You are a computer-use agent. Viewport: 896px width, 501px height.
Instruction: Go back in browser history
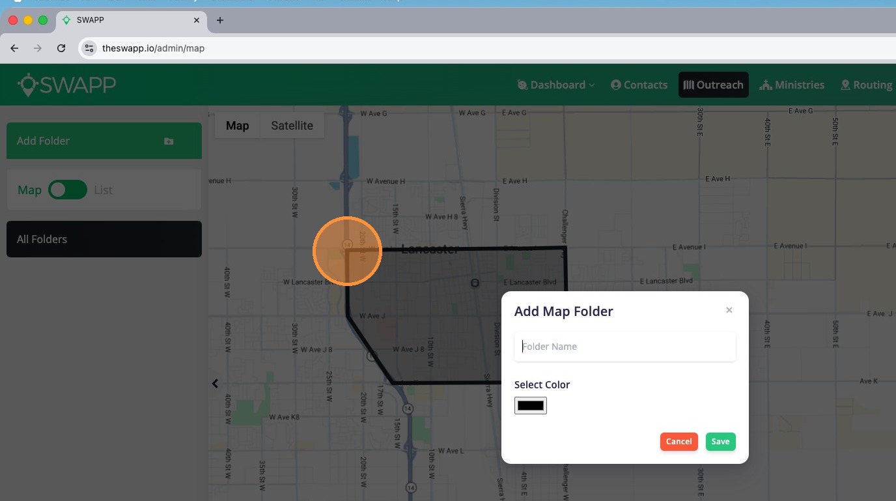point(14,48)
